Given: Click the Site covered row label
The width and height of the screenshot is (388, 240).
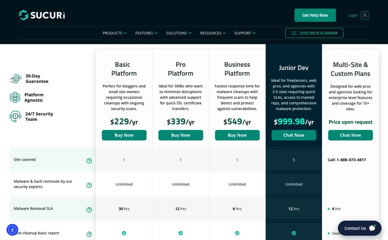Looking at the screenshot, I should coord(24,160).
